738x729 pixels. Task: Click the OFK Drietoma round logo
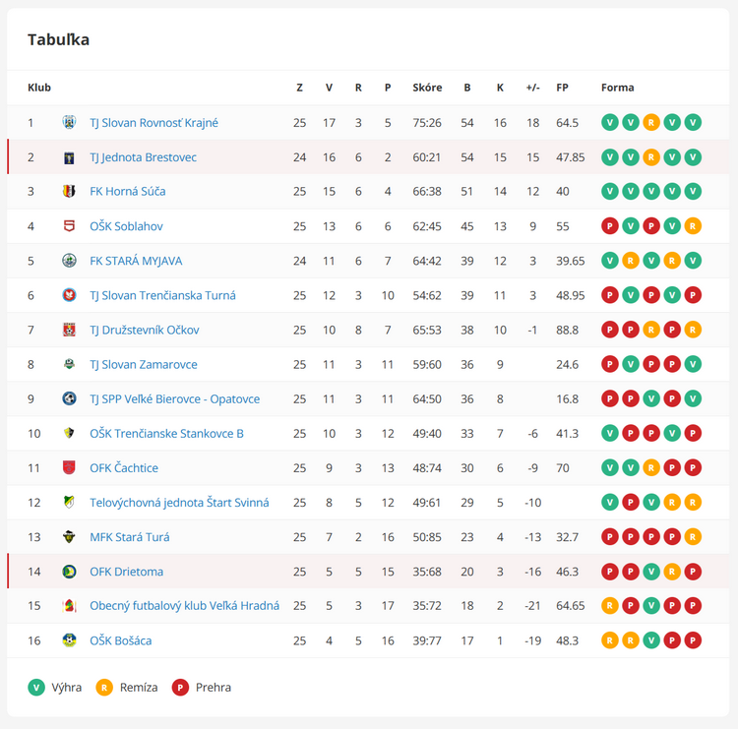pos(69,572)
